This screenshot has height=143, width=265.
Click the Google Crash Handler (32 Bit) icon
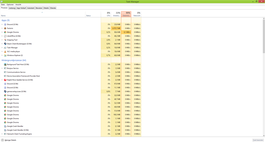coord(5,130)
